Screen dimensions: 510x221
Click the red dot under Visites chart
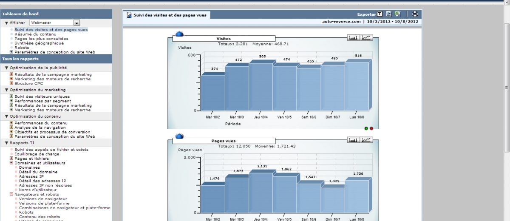[x=371, y=128]
